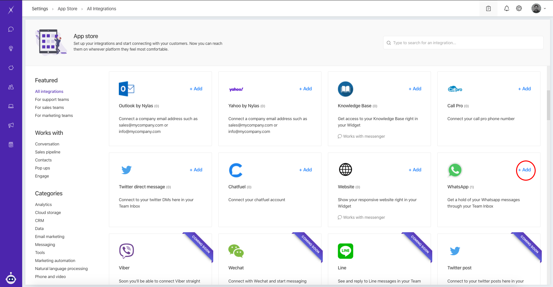Open the contacts people icon in sidebar
Image resolution: width=553 pixels, height=287 pixels.
(x=11, y=87)
